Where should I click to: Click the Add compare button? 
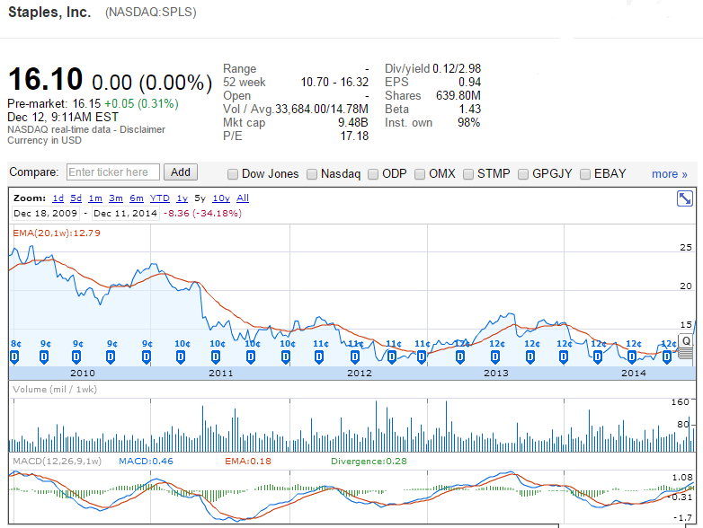(x=181, y=172)
